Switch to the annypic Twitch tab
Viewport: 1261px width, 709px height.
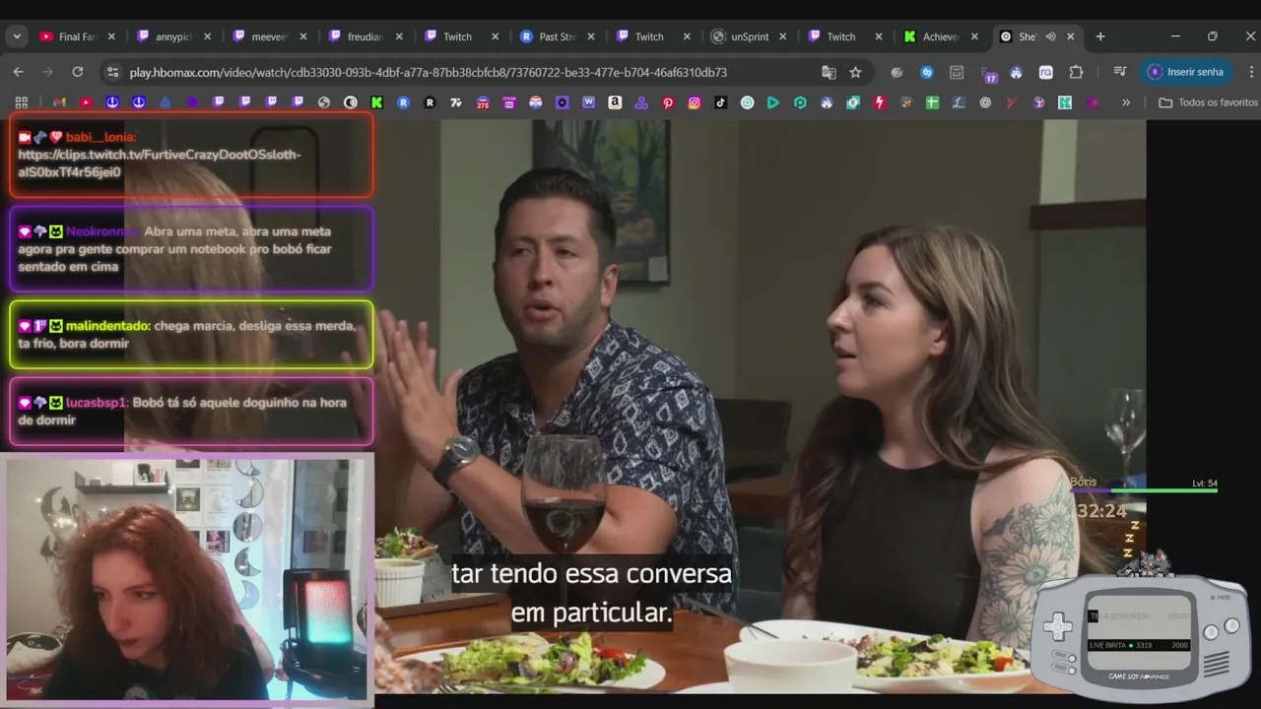coord(173,36)
